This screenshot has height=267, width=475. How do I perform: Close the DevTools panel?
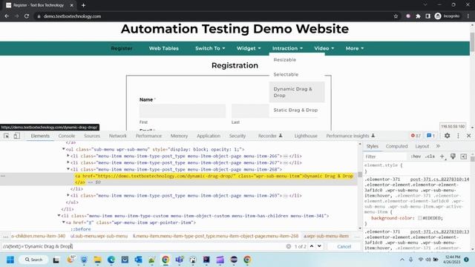[x=468, y=136]
